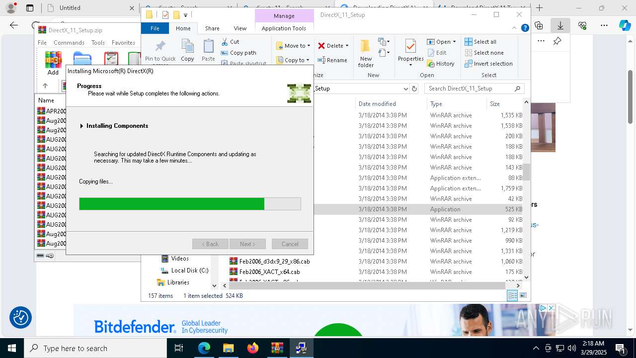Open Explorer Help question mark icon
Image resolution: width=636 pixels, height=358 pixels.
[525, 28]
